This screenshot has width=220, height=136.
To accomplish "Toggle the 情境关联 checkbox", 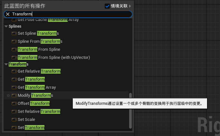I will (107, 6).
